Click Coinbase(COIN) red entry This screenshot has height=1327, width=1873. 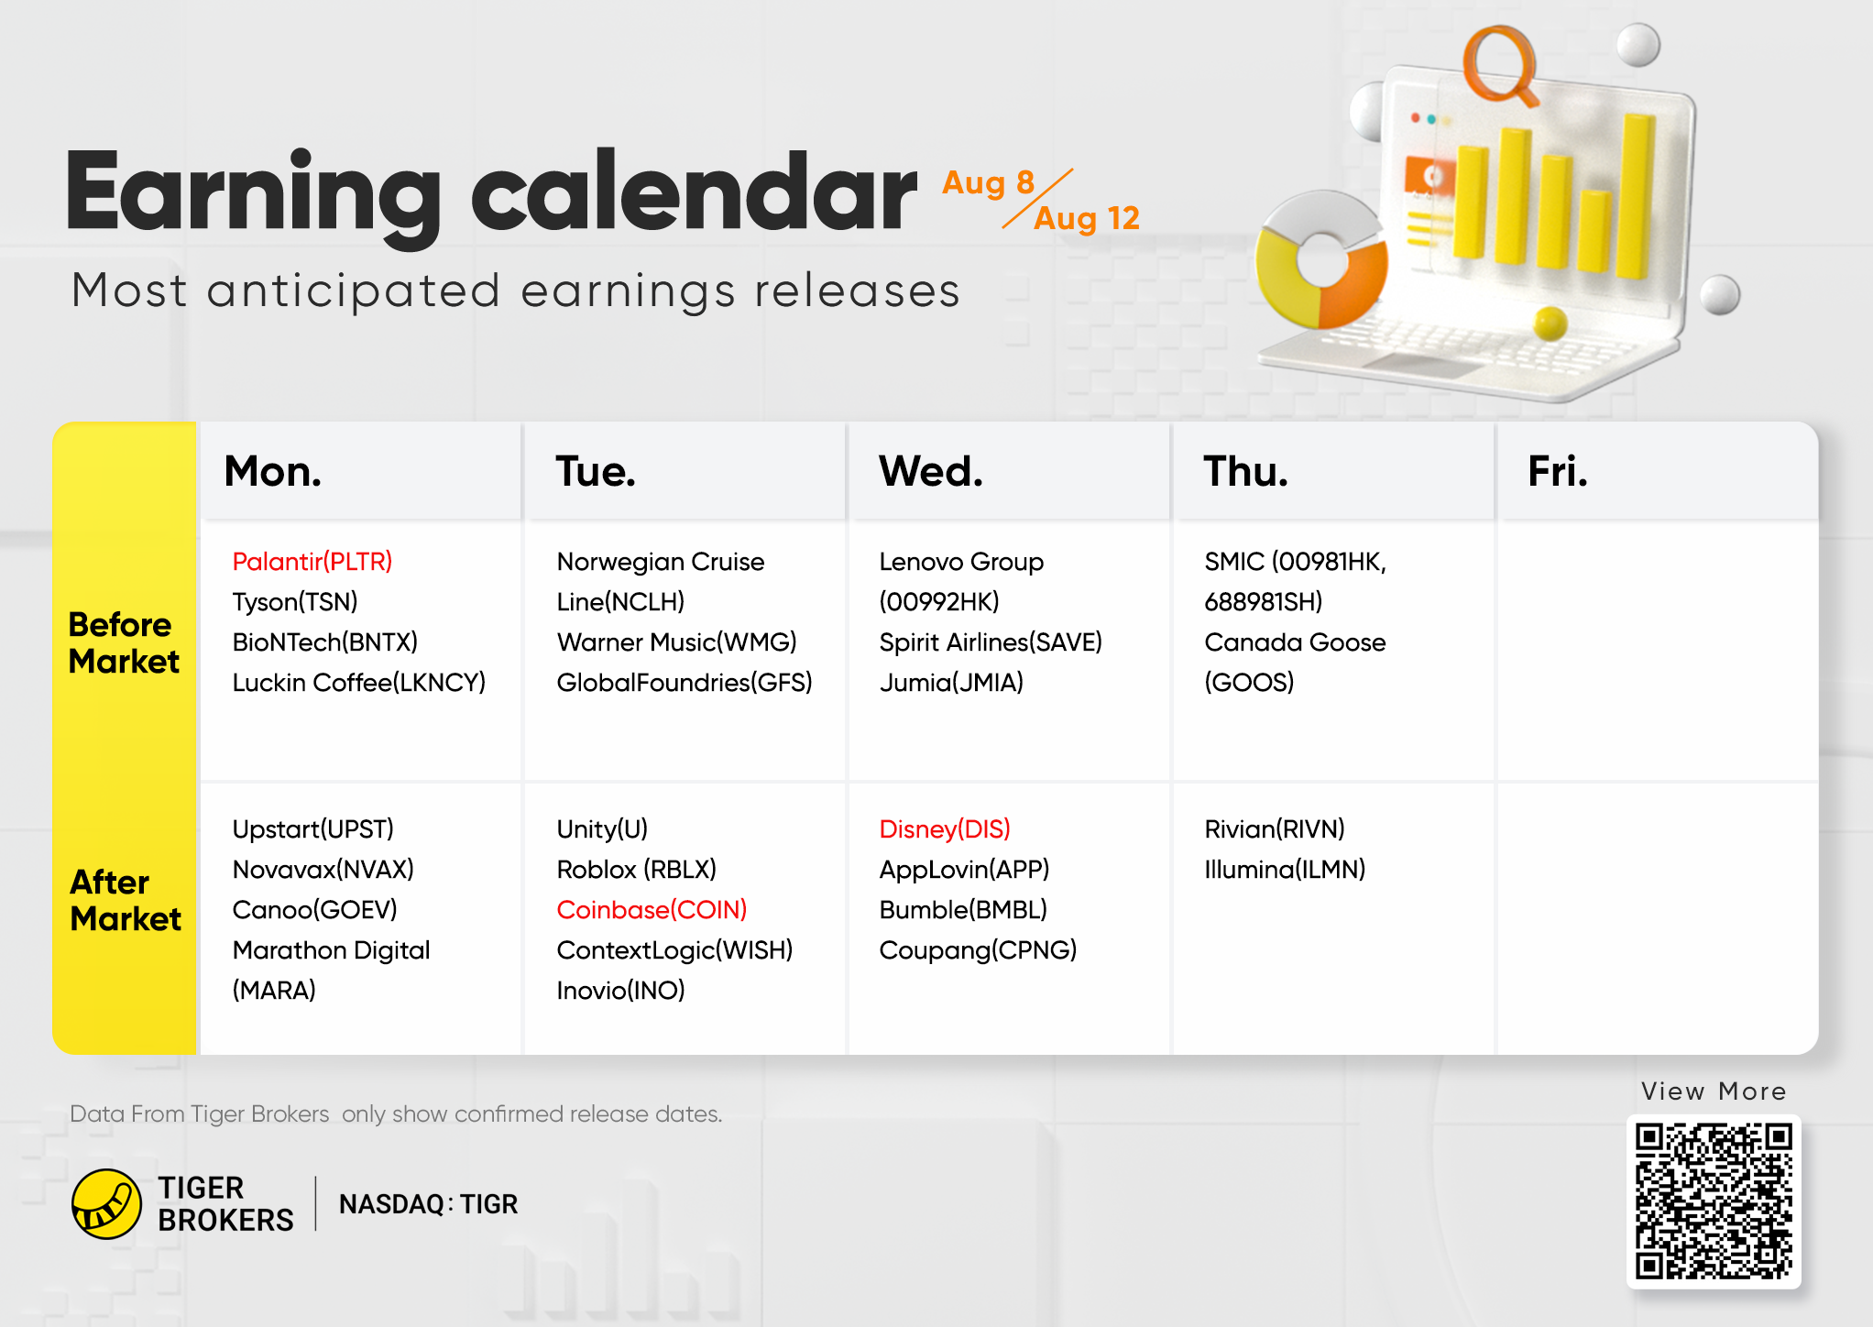coord(652,909)
